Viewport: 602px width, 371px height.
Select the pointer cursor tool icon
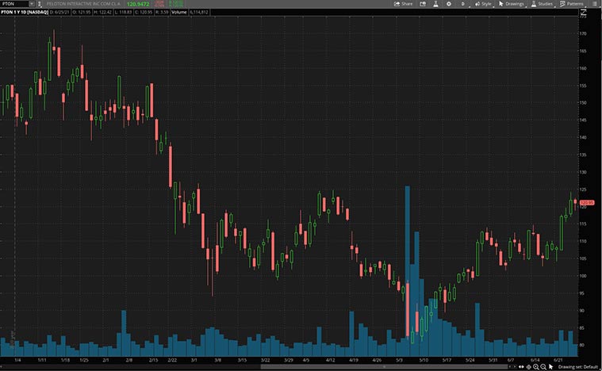click(551, 367)
